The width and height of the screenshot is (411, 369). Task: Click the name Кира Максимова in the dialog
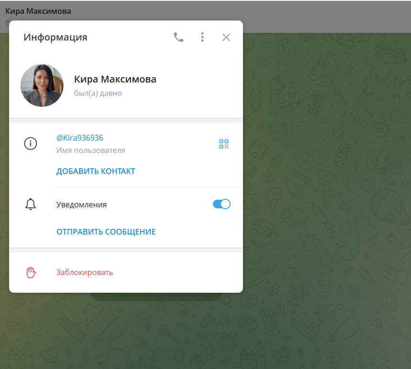tap(115, 79)
